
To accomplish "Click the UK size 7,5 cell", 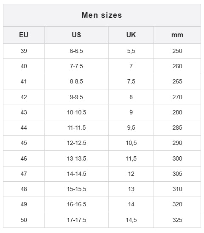I will [x=131, y=82].
